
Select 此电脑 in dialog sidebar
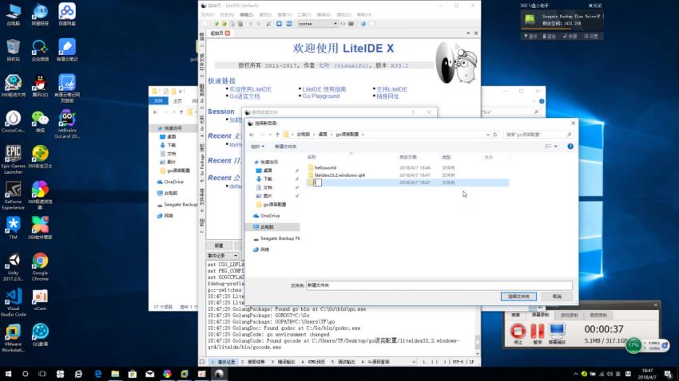pos(273,227)
